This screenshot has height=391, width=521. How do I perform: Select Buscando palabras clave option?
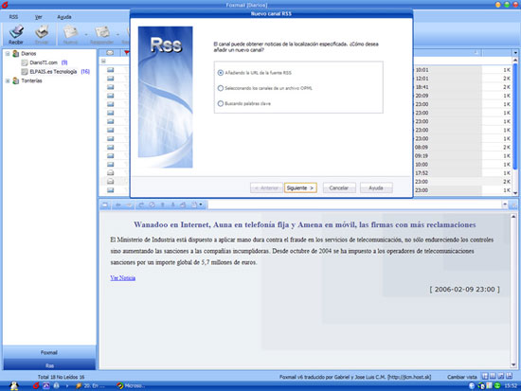coord(221,103)
